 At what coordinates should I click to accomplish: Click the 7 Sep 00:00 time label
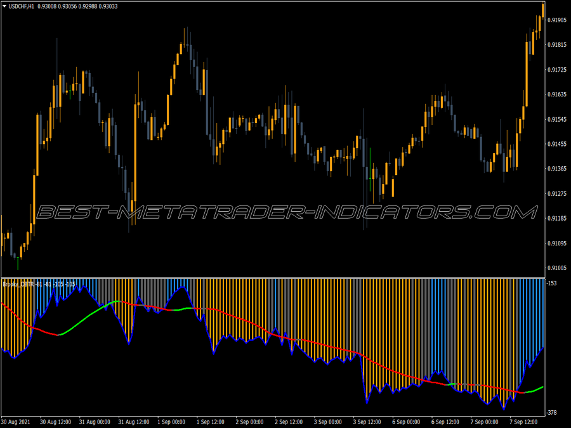tap(484, 422)
